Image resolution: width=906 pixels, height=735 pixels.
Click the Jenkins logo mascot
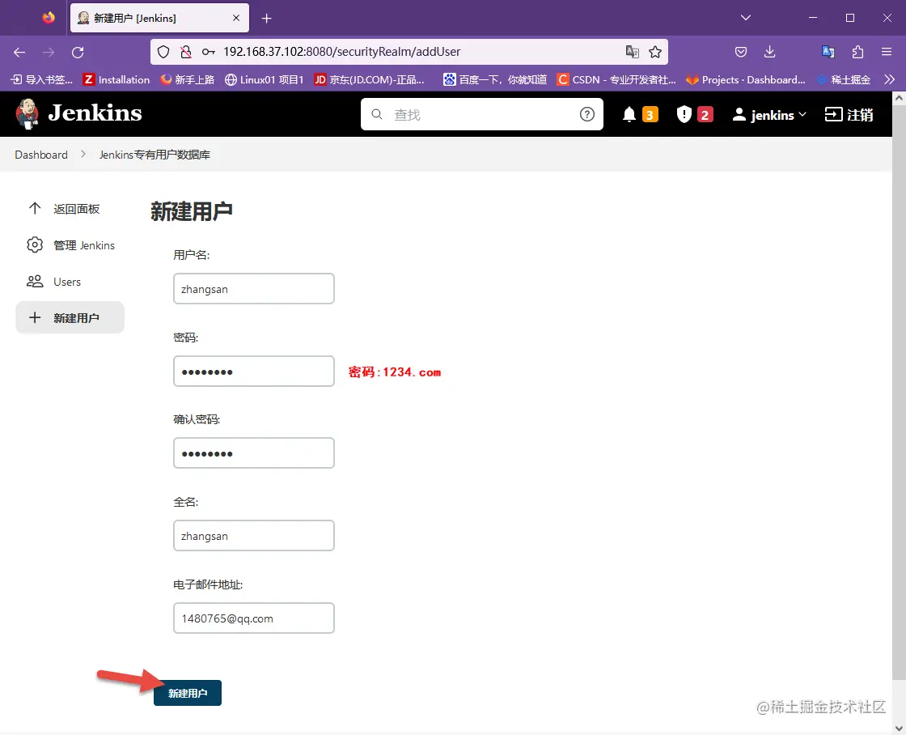coord(28,114)
